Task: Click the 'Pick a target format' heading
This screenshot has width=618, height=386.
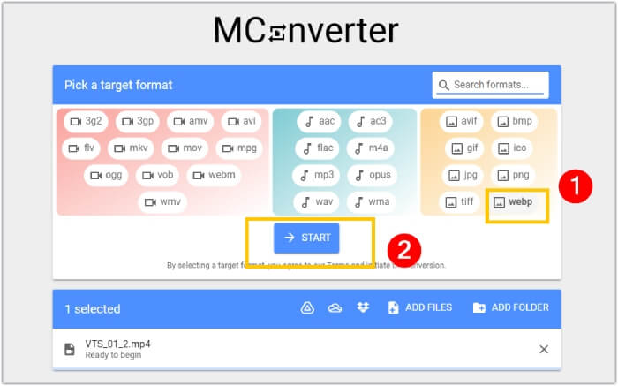Action: [x=118, y=85]
